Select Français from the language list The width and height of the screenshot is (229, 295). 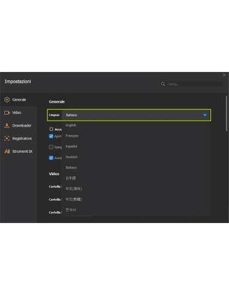136,136
